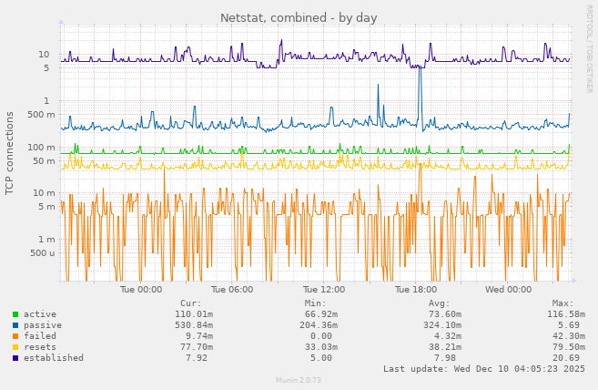Click the 'failed' legend label
The height and width of the screenshot is (390, 598).
click(40, 335)
